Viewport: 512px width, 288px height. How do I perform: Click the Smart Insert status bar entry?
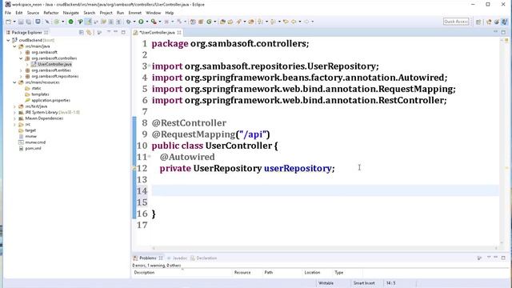point(364,283)
